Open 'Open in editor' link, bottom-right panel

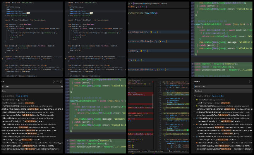(218, 96)
